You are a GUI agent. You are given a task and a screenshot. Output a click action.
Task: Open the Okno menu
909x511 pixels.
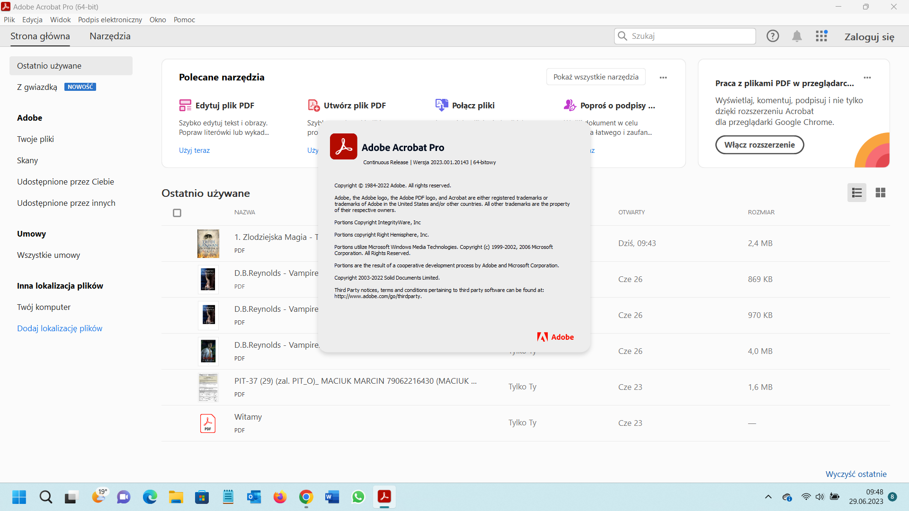click(158, 20)
